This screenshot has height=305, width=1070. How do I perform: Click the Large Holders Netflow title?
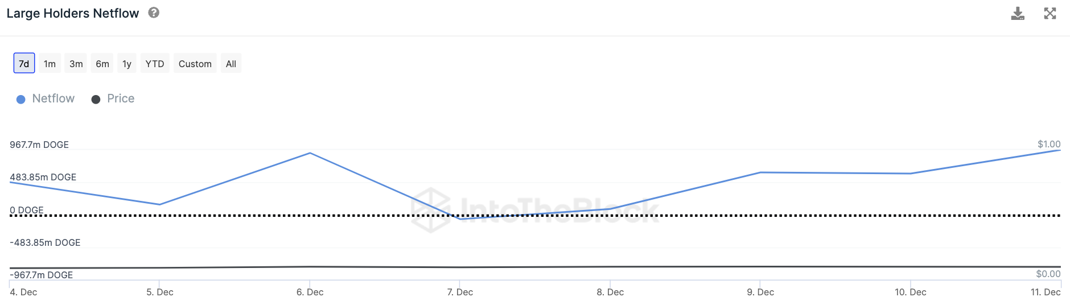coord(73,13)
